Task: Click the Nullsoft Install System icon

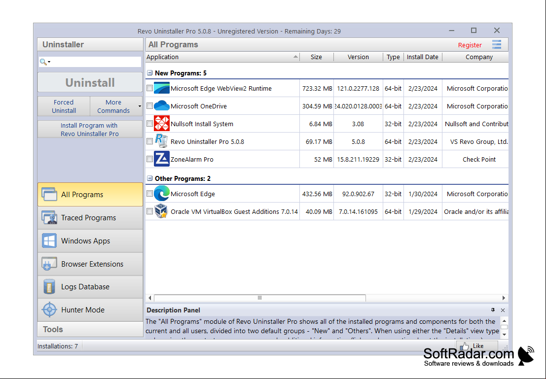Action: pyautogui.click(x=162, y=124)
